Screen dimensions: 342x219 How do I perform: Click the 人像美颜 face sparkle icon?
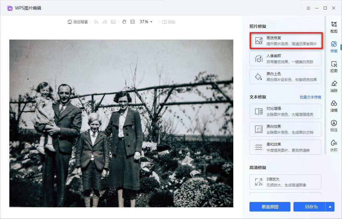259,59
